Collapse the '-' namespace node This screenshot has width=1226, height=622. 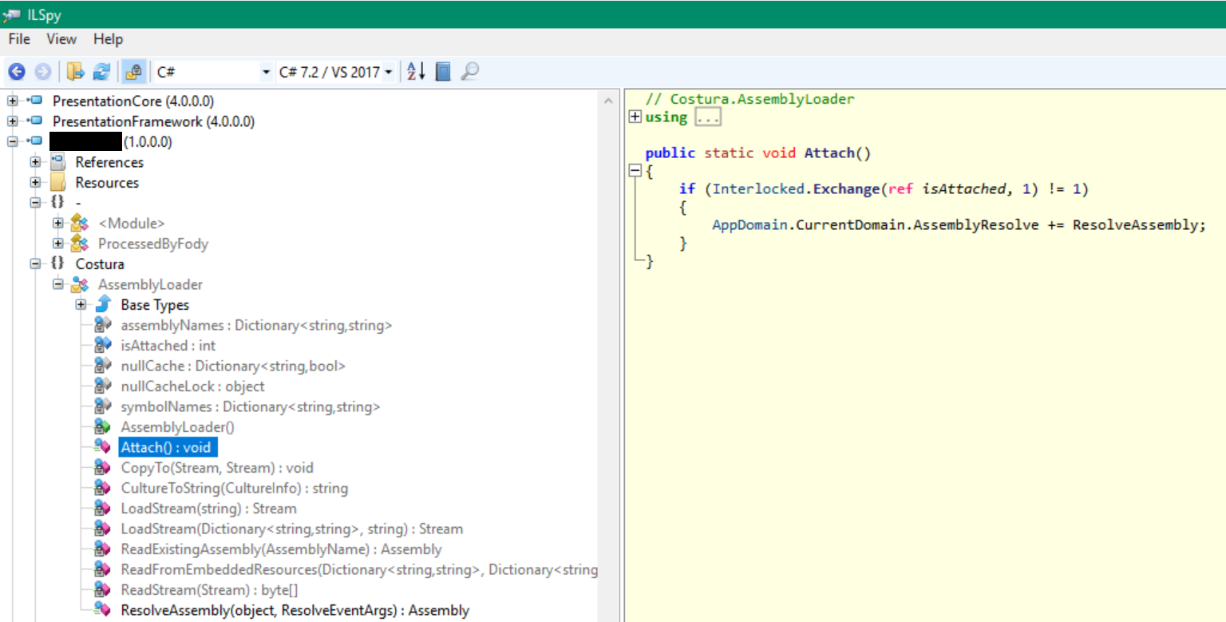[35, 203]
